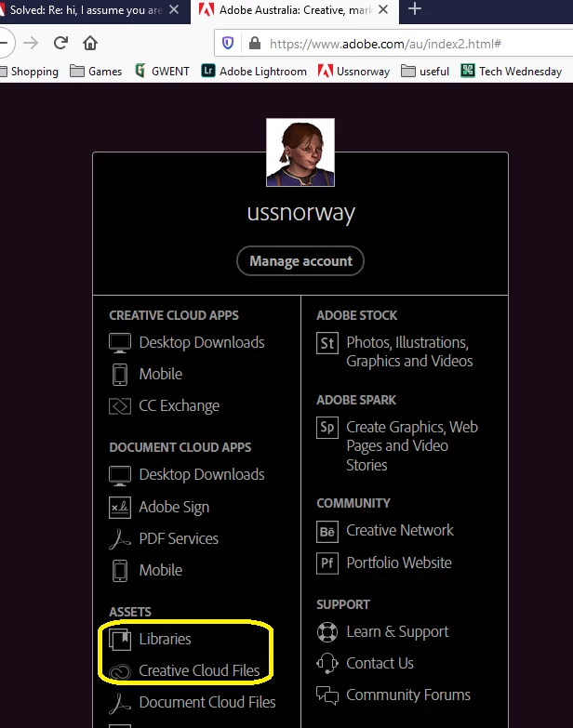Image resolution: width=573 pixels, height=728 pixels.
Task: Click the Manage account button
Action: tap(300, 261)
